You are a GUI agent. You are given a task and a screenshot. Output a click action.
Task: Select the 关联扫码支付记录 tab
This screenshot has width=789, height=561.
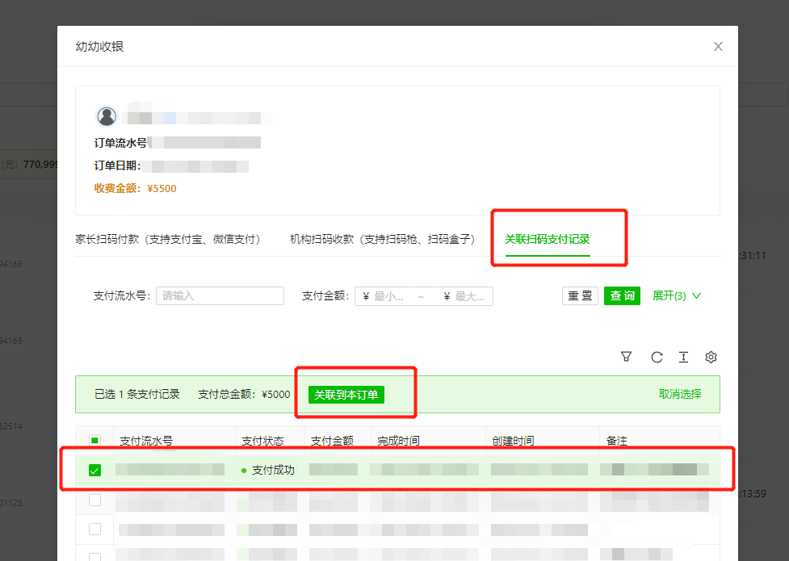tap(547, 239)
